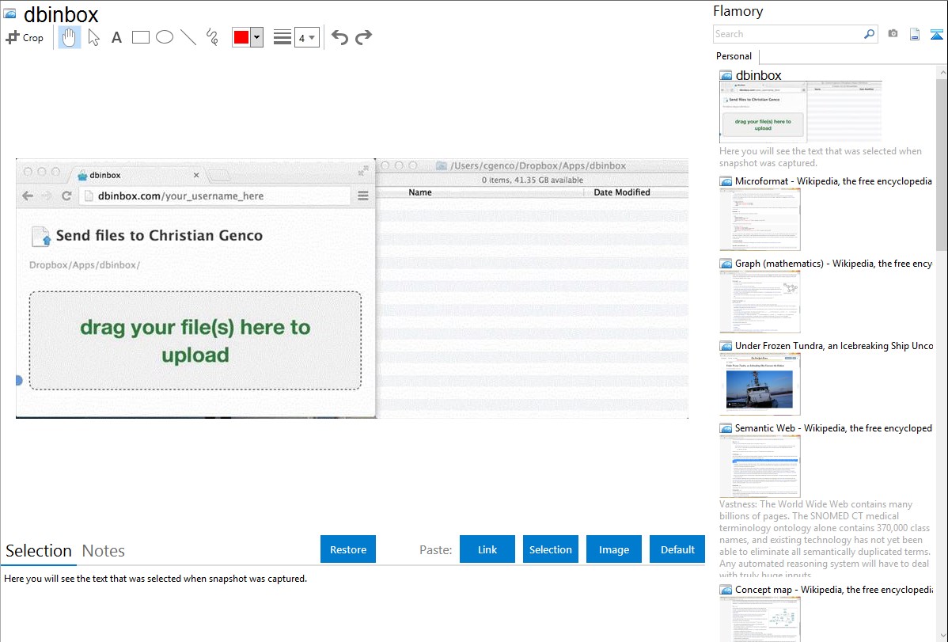Click the magnifier icon in Search box
The height and width of the screenshot is (642, 948).
(870, 34)
